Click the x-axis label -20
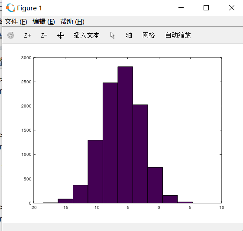 [34, 208]
